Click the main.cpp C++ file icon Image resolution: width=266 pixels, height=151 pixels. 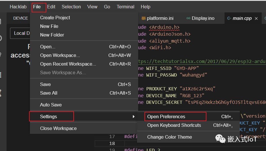[x=229, y=18]
